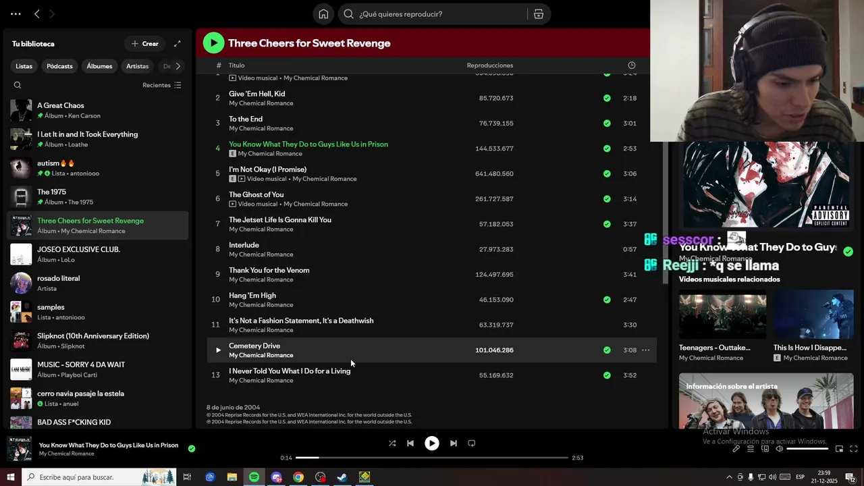864x486 pixels.
Task: Enter full screen mode icon
Action: coord(853,449)
